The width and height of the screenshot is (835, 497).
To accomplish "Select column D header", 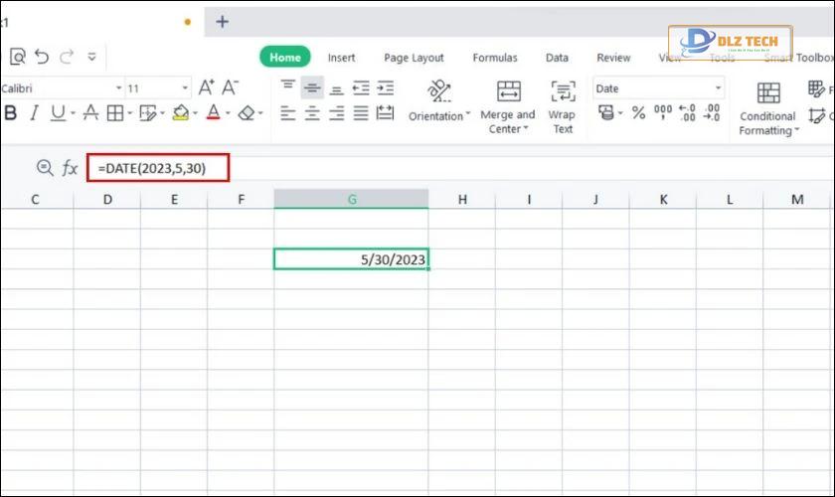I will (107, 200).
